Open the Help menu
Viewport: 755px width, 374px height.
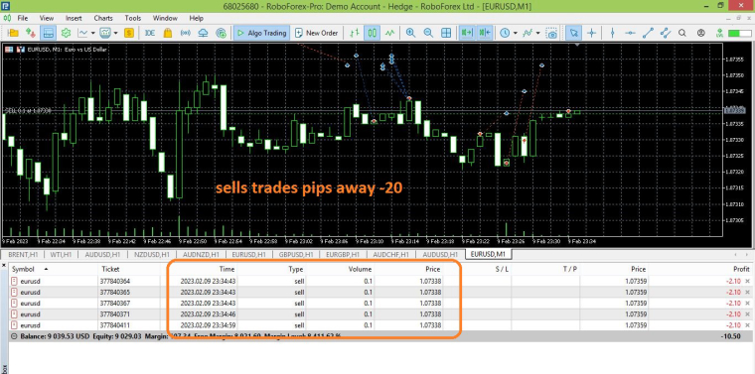click(x=196, y=18)
